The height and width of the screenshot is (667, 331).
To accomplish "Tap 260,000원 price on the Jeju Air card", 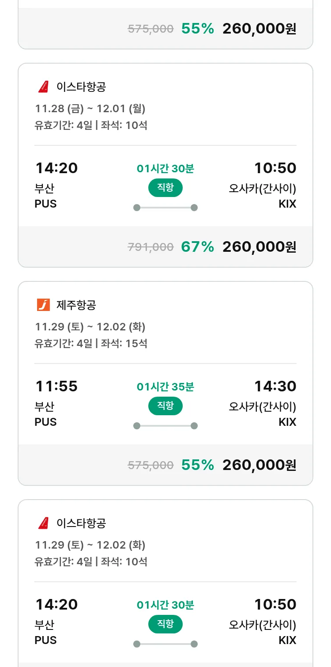I will point(259,465).
